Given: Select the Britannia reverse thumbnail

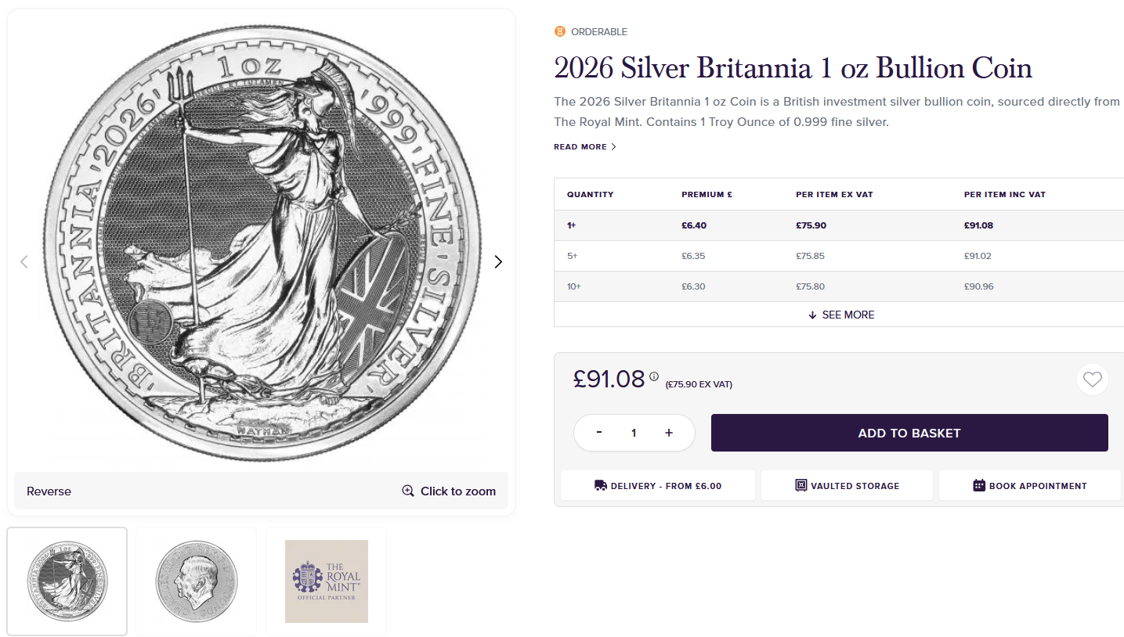Looking at the screenshot, I should tap(67, 581).
